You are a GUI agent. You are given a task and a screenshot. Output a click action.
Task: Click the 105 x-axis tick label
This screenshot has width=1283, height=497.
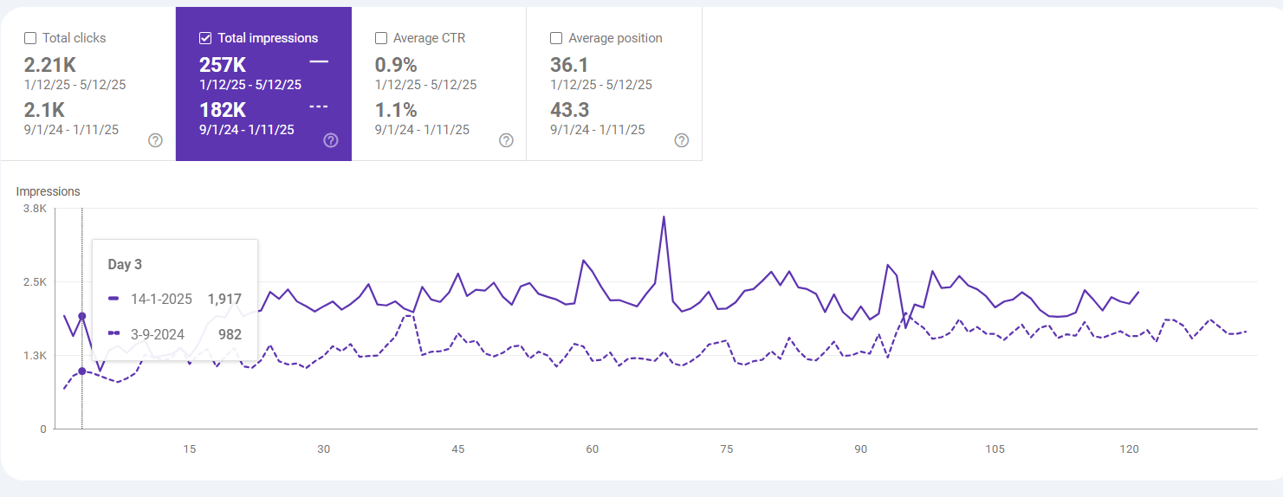(995, 449)
